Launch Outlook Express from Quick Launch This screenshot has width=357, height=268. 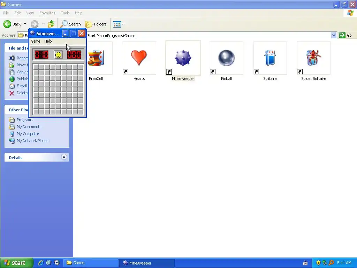[48, 263]
